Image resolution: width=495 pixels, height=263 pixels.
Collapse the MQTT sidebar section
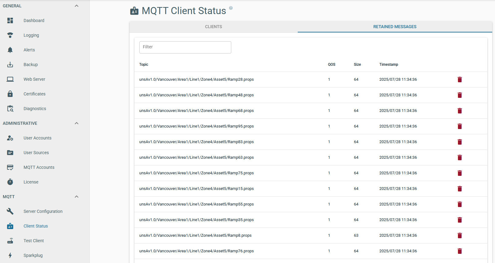point(77,197)
